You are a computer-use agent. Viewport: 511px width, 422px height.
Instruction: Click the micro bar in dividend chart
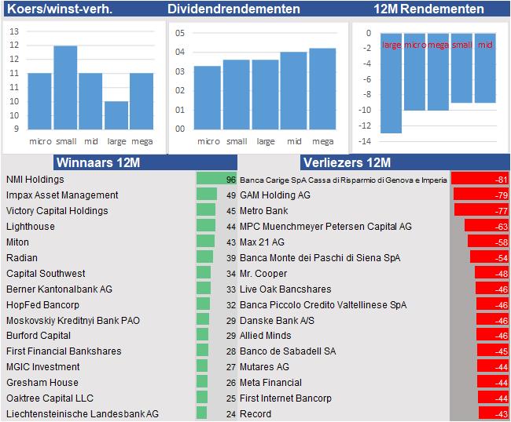(x=208, y=97)
